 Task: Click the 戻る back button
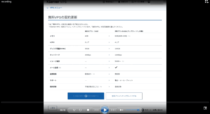pyautogui.click(x=52, y=108)
